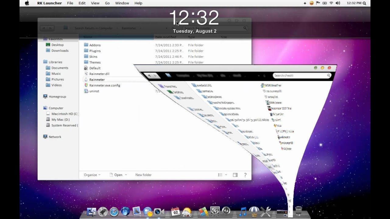Click the help question mark icon
The height and width of the screenshot is (219, 390).
click(x=245, y=175)
